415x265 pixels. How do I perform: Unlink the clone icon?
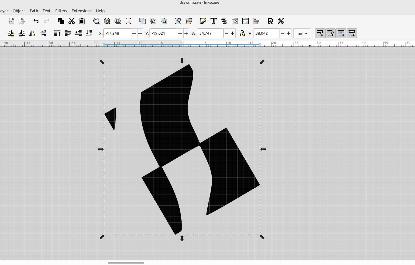click(164, 21)
